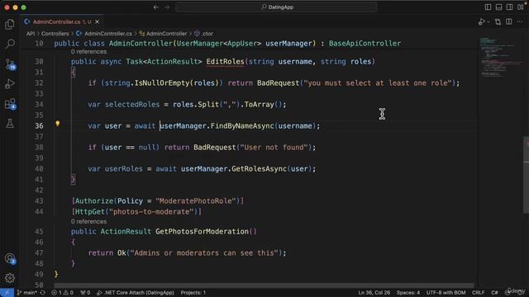
Task: Open editor More Actions ellipsis
Action: [x=520, y=22]
